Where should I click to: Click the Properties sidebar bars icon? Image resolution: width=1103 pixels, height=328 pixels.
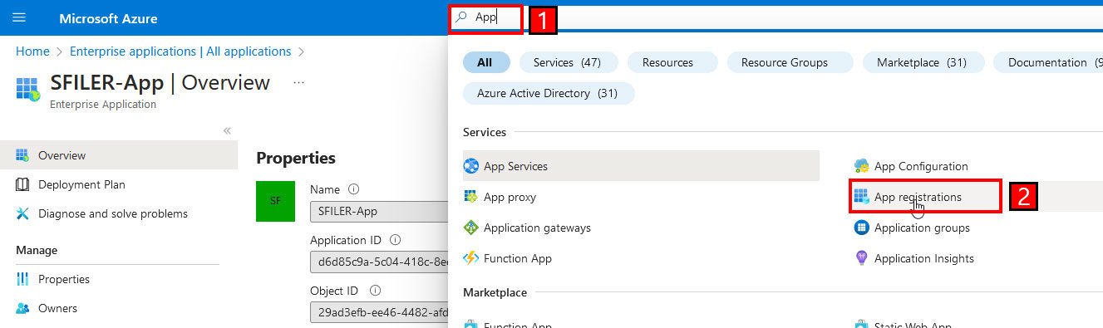[23, 279]
